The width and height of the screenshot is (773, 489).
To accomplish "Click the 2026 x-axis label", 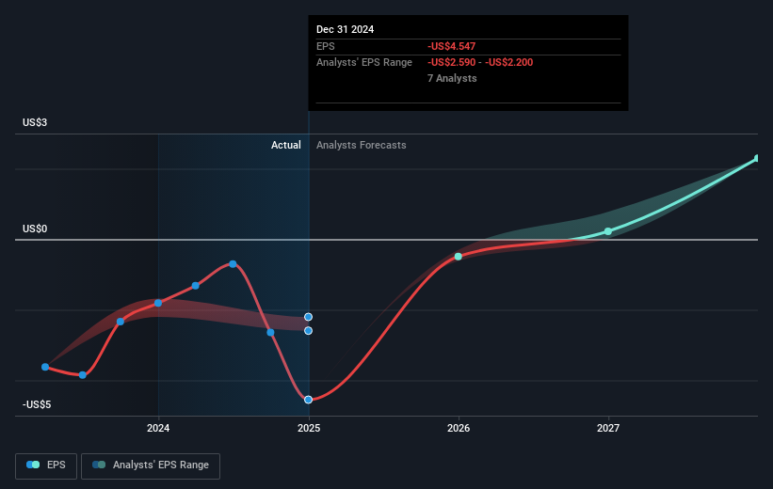I will coord(459,428).
